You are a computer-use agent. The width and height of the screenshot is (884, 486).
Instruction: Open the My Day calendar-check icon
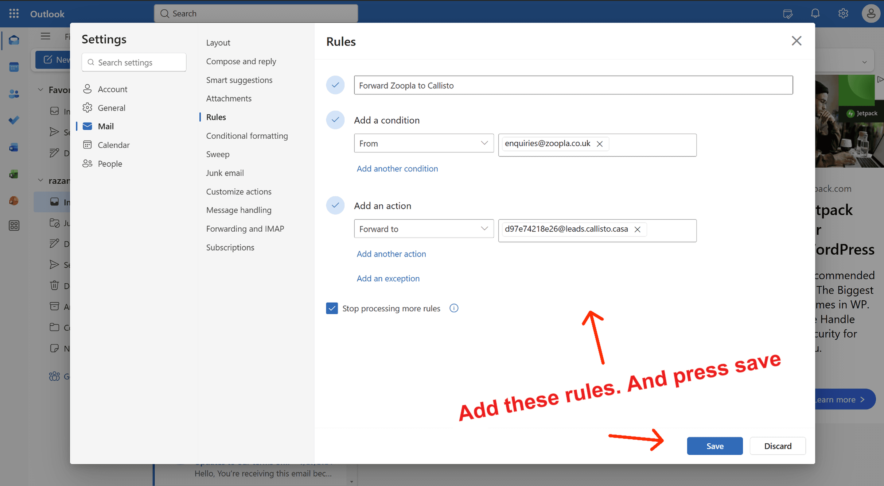coord(788,14)
